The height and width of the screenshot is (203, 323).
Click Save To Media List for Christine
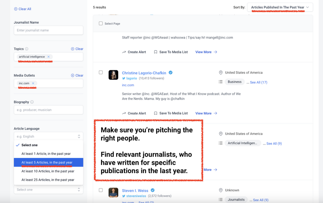(171, 113)
